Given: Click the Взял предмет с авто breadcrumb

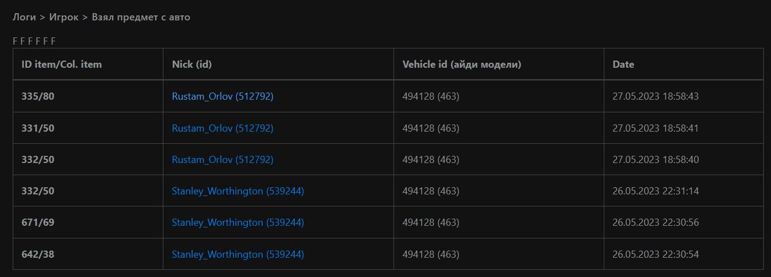Looking at the screenshot, I should (141, 17).
